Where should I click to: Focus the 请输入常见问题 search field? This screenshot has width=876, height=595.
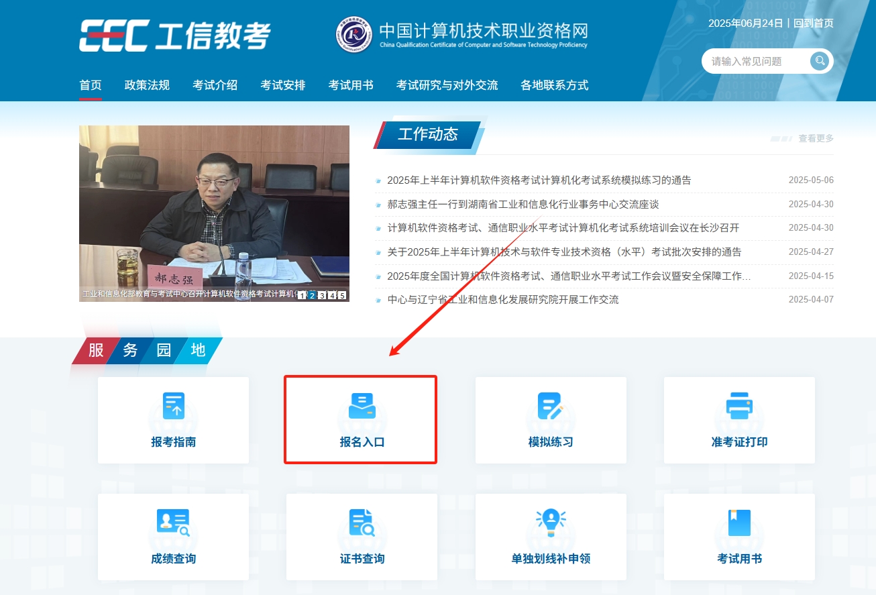pos(755,61)
